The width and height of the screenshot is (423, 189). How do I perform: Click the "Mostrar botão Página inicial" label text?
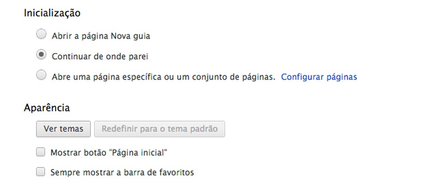(x=108, y=152)
